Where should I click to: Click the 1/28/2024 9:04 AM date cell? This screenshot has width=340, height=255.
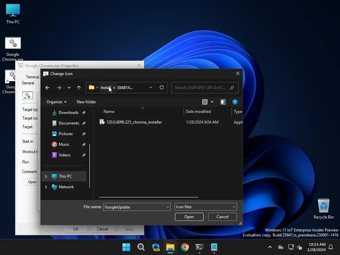pyautogui.click(x=202, y=122)
